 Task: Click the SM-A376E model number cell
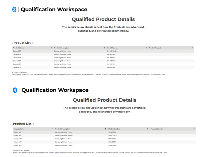[111, 64]
